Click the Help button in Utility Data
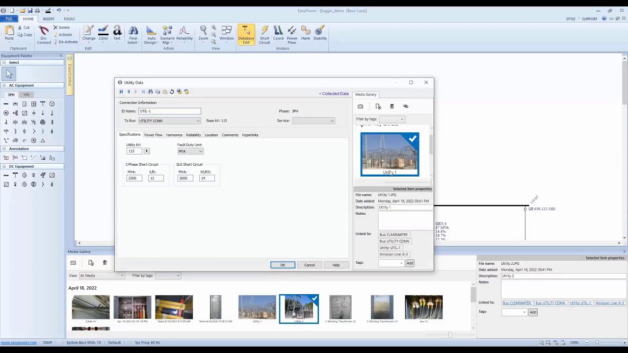This screenshot has width=628, height=353. pos(336,265)
